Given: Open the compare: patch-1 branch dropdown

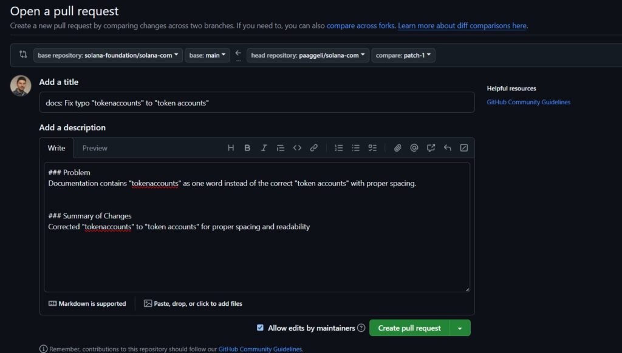Looking at the screenshot, I should [403, 55].
